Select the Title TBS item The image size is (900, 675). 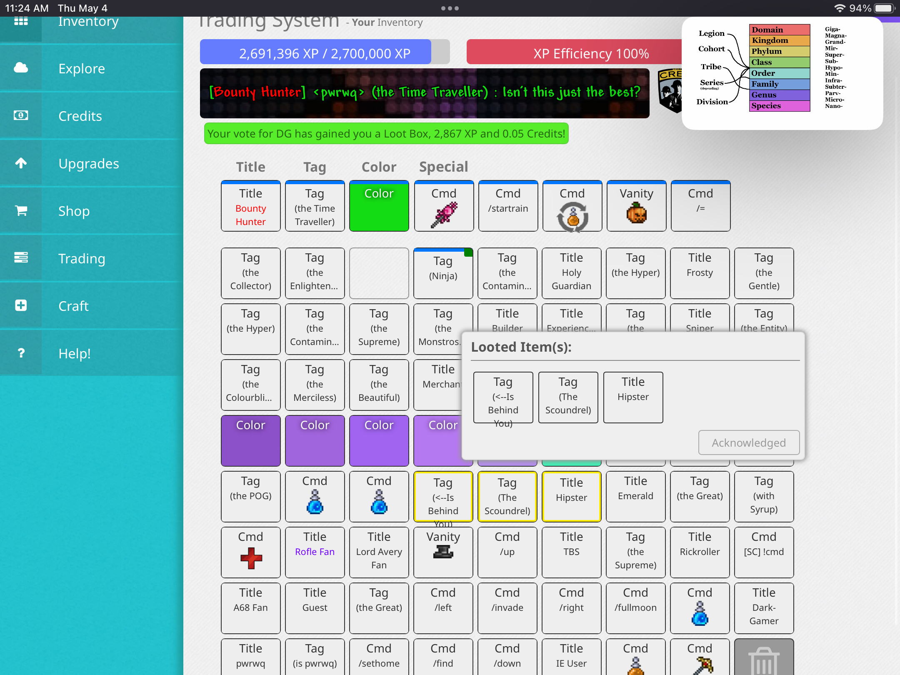point(572,552)
